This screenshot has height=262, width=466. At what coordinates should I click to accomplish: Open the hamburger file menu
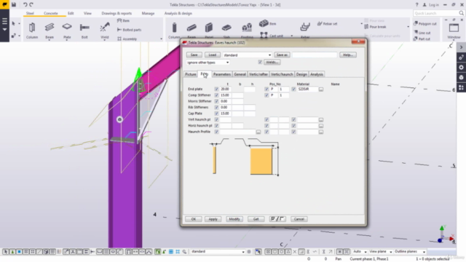point(4,21)
